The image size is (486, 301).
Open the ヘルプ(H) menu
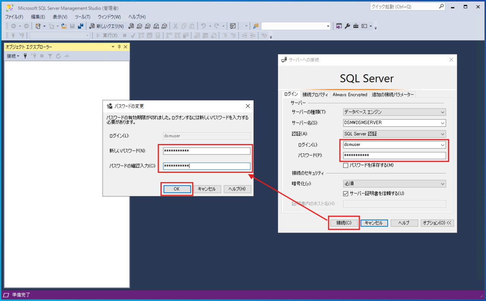click(137, 17)
